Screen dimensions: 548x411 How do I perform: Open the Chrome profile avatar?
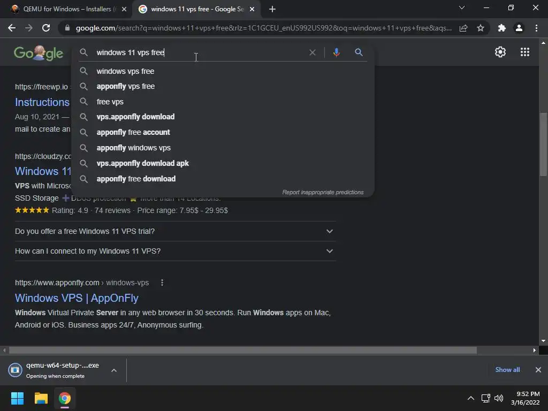(519, 28)
